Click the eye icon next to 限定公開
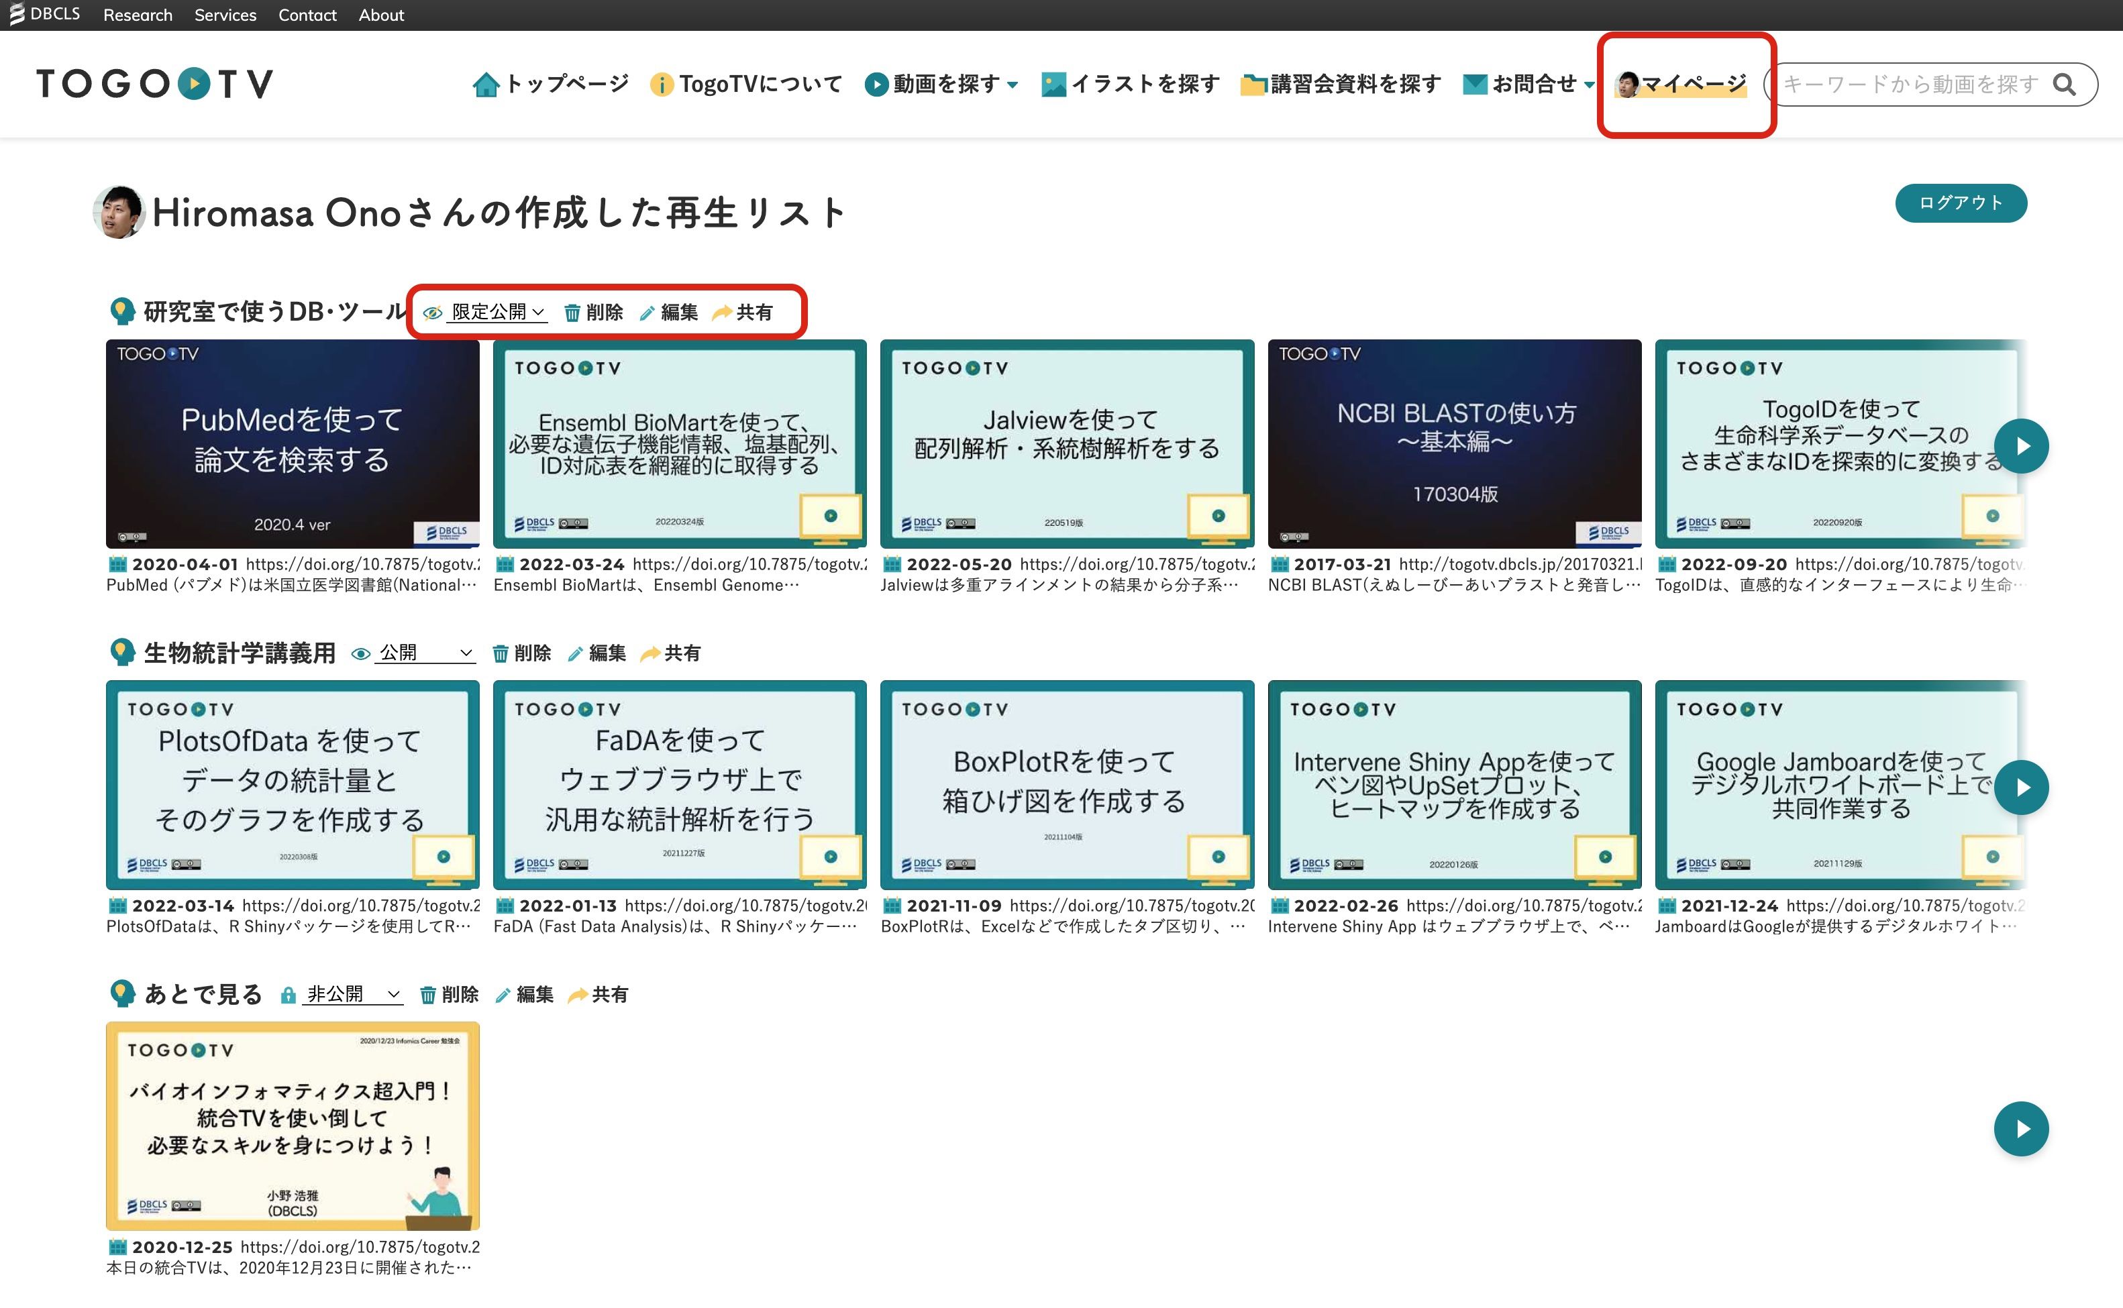Screen dimensions: 2123x1308 (433, 313)
